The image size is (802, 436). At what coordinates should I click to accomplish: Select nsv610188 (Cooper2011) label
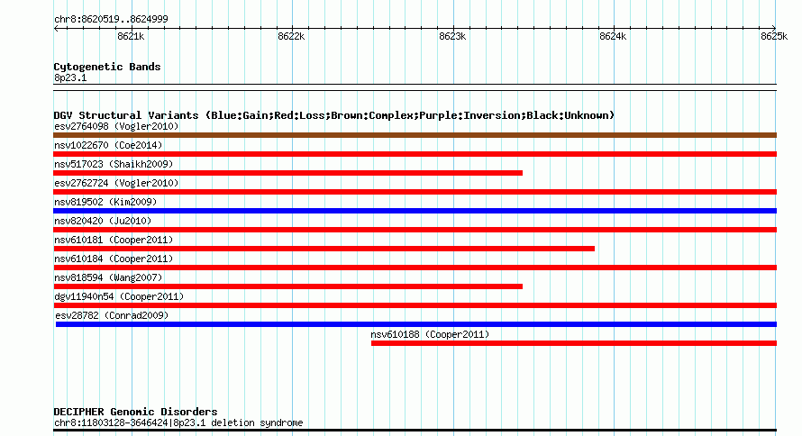pyautogui.click(x=430, y=334)
